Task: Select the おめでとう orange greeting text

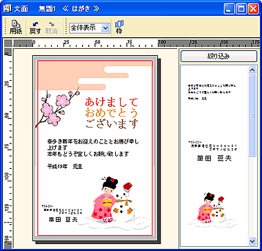Action: (112, 112)
